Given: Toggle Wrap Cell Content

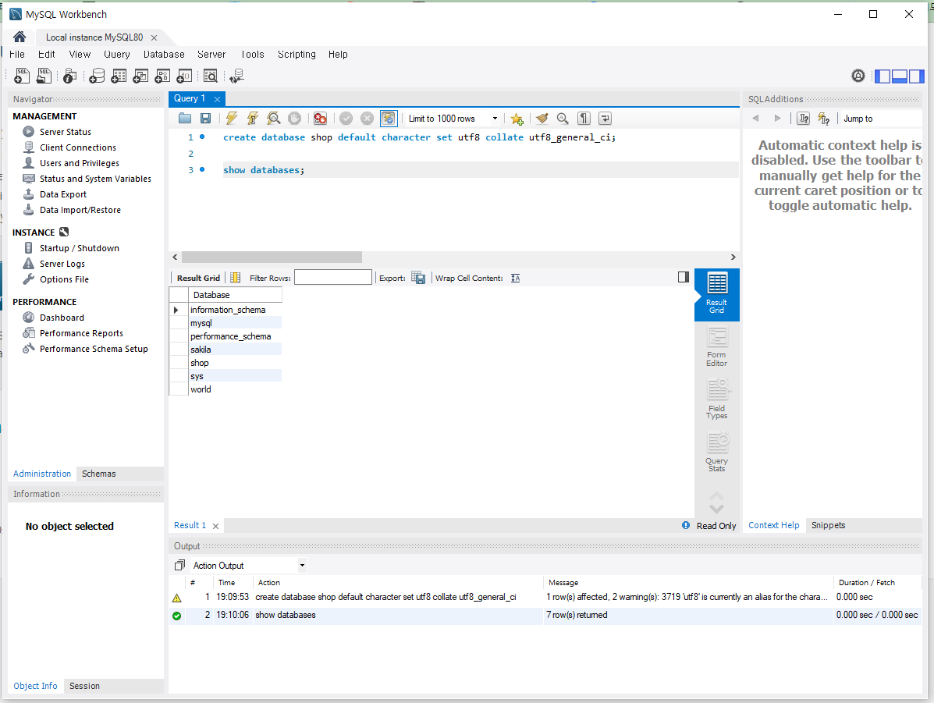Looking at the screenshot, I should 515,279.
